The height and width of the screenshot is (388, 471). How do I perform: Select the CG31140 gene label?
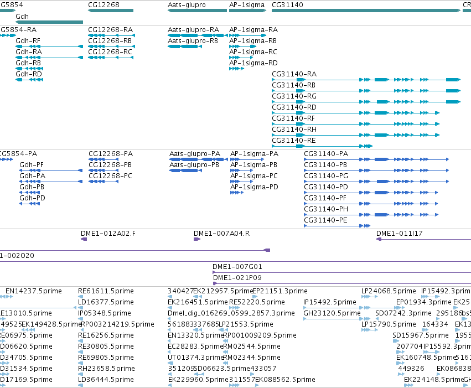tap(287, 5)
